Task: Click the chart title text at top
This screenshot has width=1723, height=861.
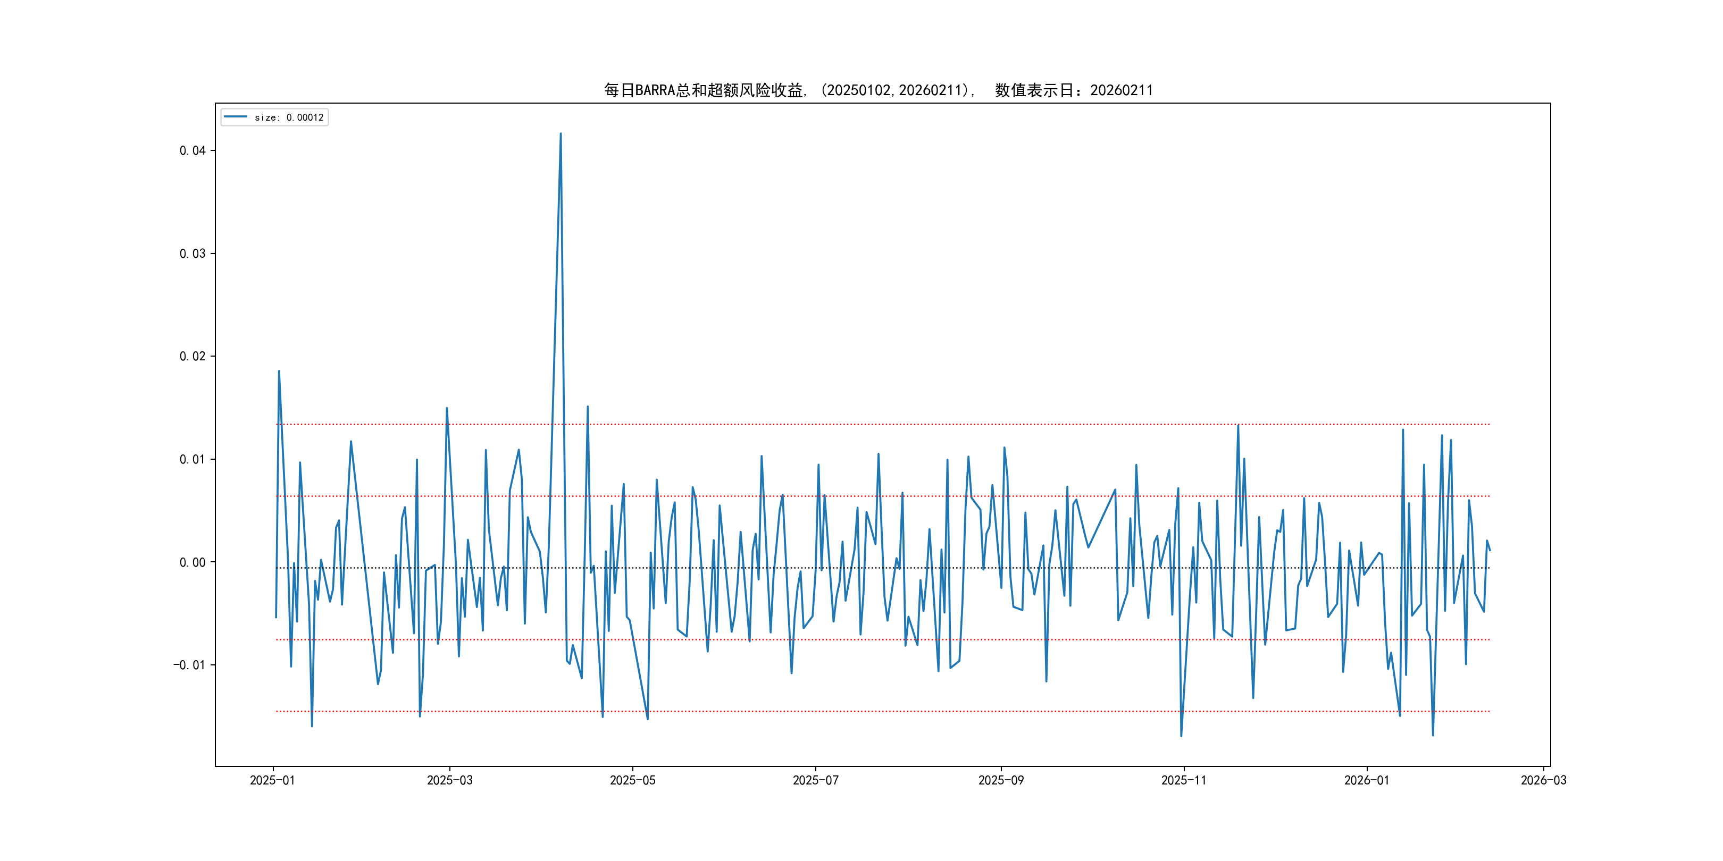Action: pyautogui.click(x=878, y=90)
